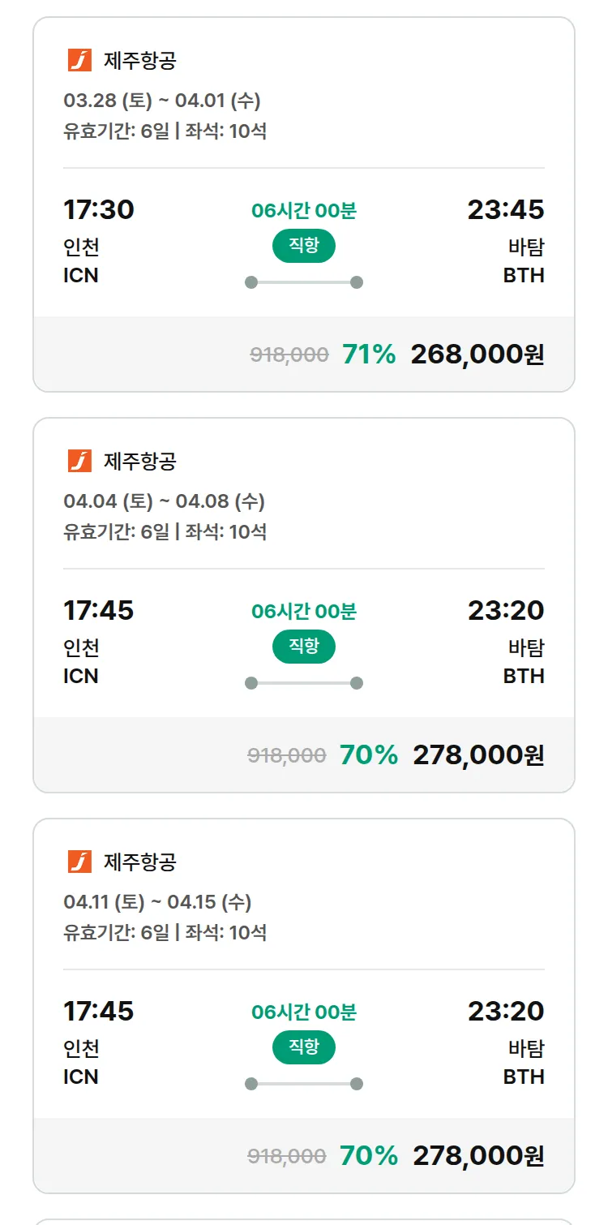The height and width of the screenshot is (1225, 608).
Task: Click the 70% discount on 04.04 card
Action: click(x=369, y=755)
